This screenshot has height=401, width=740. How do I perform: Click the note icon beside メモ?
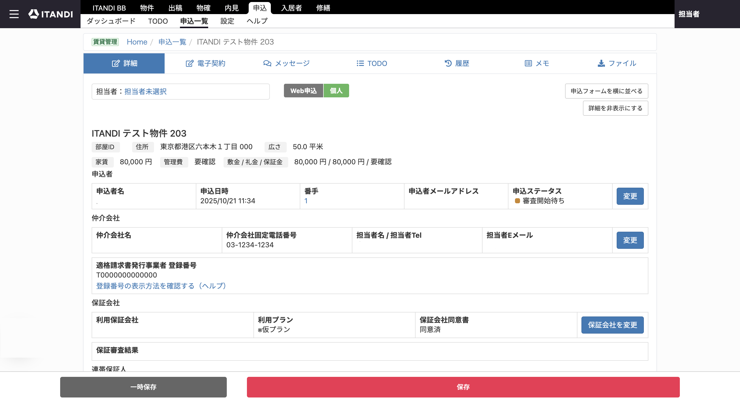tap(528, 63)
